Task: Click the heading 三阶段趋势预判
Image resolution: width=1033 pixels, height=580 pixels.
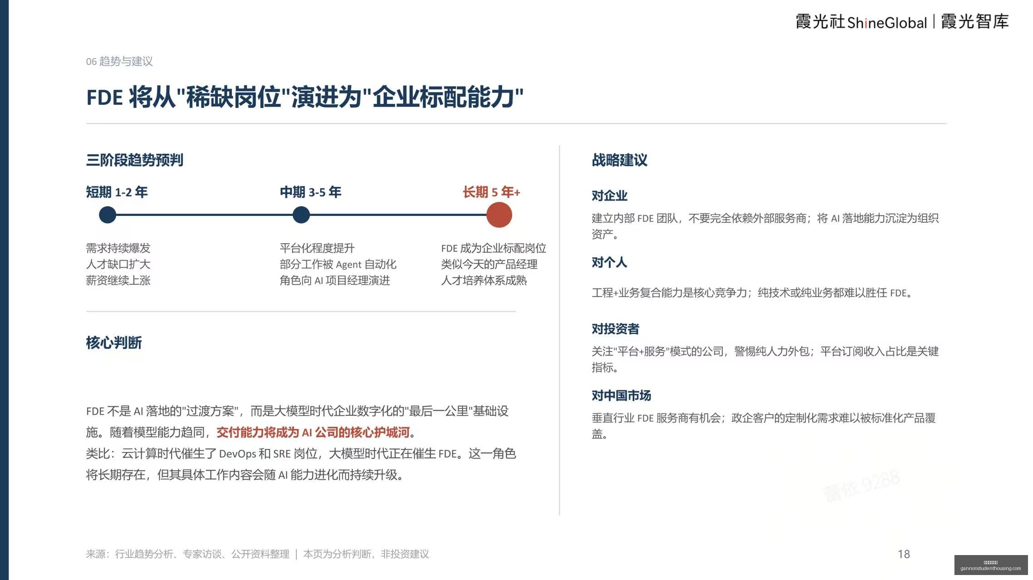Action: tap(134, 160)
